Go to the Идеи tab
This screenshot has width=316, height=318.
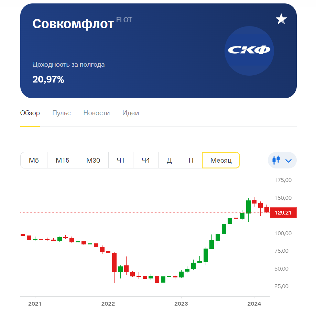[131, 113]
